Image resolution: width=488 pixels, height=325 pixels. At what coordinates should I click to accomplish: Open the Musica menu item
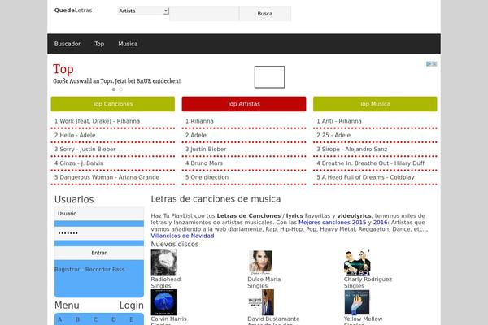(x=128, y=44)
